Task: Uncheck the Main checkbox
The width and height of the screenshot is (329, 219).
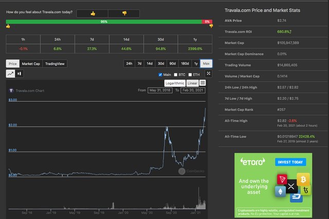Action: tap(161, 75)
